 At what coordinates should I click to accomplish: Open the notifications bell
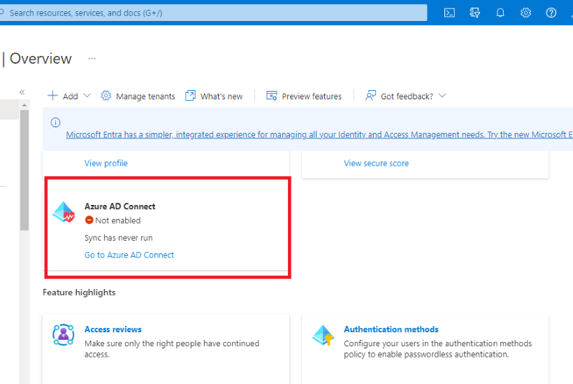point(500,13)
